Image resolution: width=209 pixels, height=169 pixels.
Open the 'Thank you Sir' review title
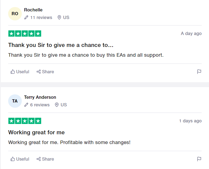coord(61,45)
